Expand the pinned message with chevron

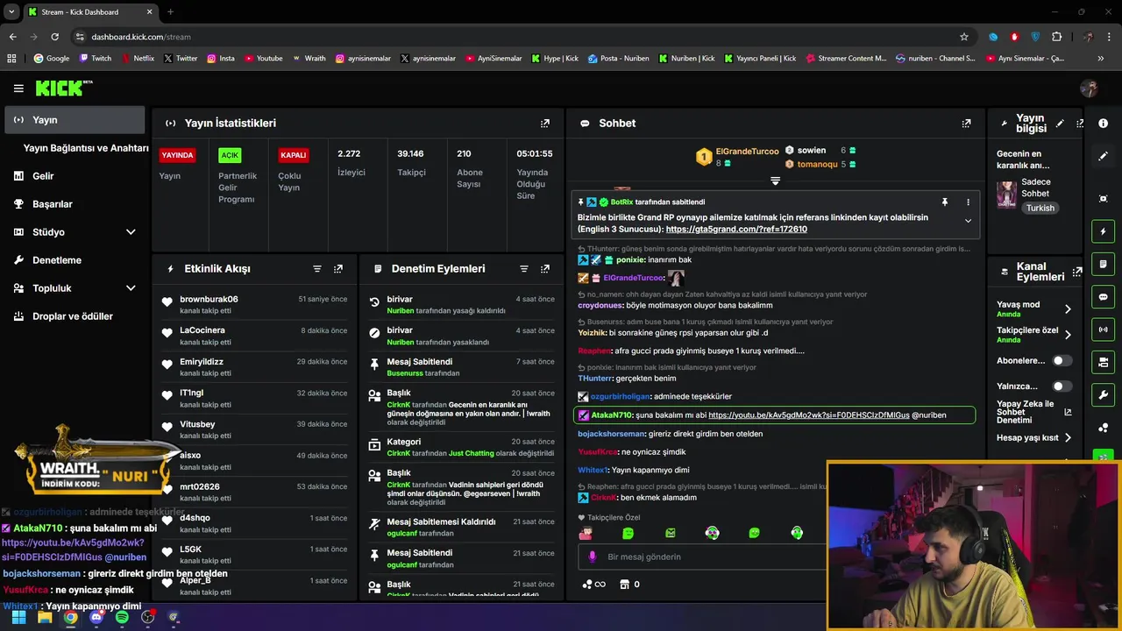coord(968,221)
